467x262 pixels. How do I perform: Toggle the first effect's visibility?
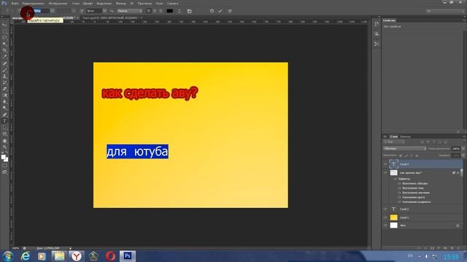tap(399, 183)
